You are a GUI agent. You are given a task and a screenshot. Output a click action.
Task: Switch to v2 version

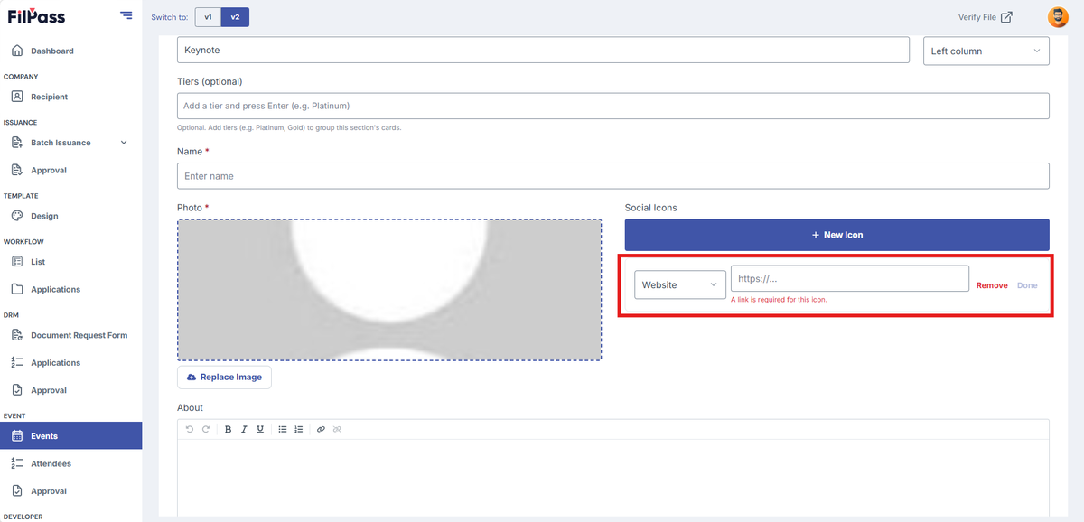[235, 16]
